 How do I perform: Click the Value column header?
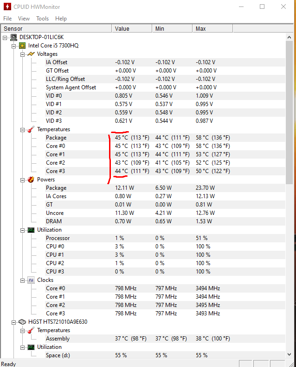132,28
